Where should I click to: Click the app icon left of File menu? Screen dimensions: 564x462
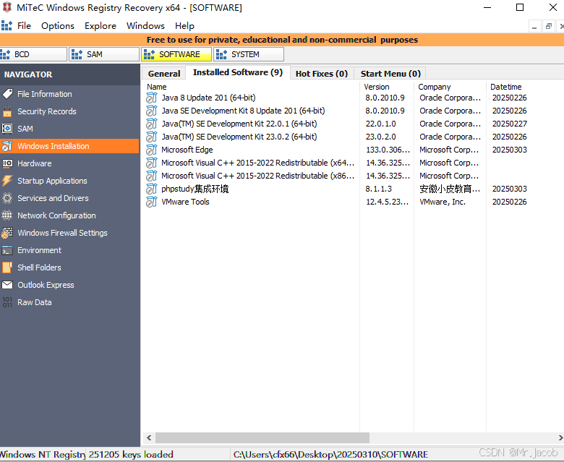(7, 25)
